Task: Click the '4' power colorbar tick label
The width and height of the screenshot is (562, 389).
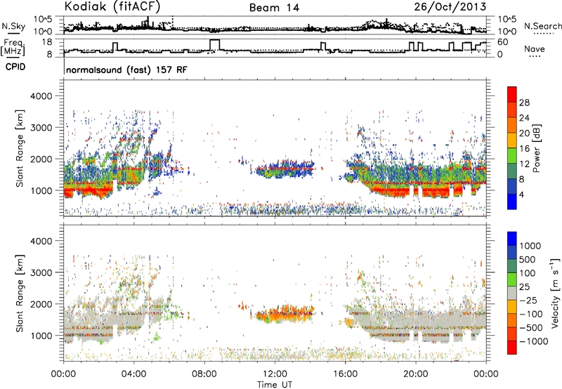Action: point(521,195)
